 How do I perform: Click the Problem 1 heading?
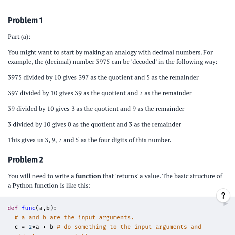coord(25,20)
